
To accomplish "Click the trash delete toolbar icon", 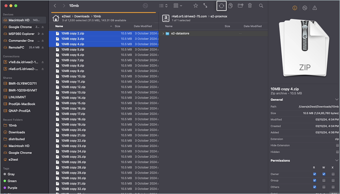I will pyautogui.click(x=250, y=6).
